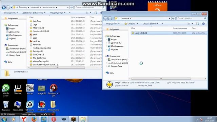This screenshot has width=217, height=122.
Task: Open the amcap desktop shortcut
Action: point(30,89)
